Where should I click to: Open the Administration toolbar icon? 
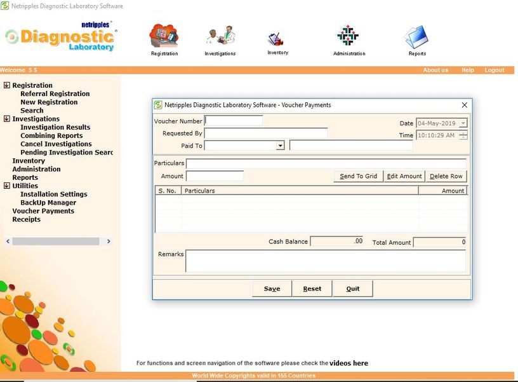pos(348,35)
